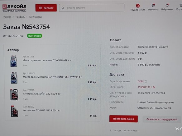Click the order heading Заказ №543754
This screenshot has width=182, height=136.
pos(26,27)
